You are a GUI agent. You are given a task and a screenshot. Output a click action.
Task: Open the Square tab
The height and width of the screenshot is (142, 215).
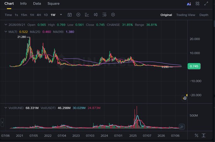[53, 3]
